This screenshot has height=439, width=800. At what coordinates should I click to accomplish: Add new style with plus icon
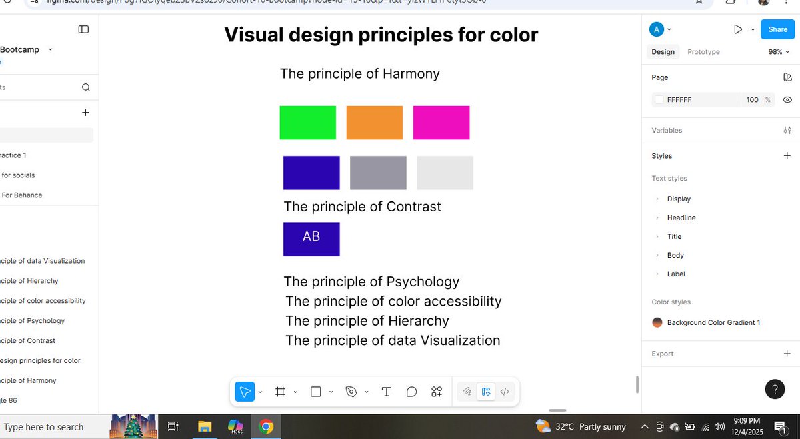click(787, 156)
